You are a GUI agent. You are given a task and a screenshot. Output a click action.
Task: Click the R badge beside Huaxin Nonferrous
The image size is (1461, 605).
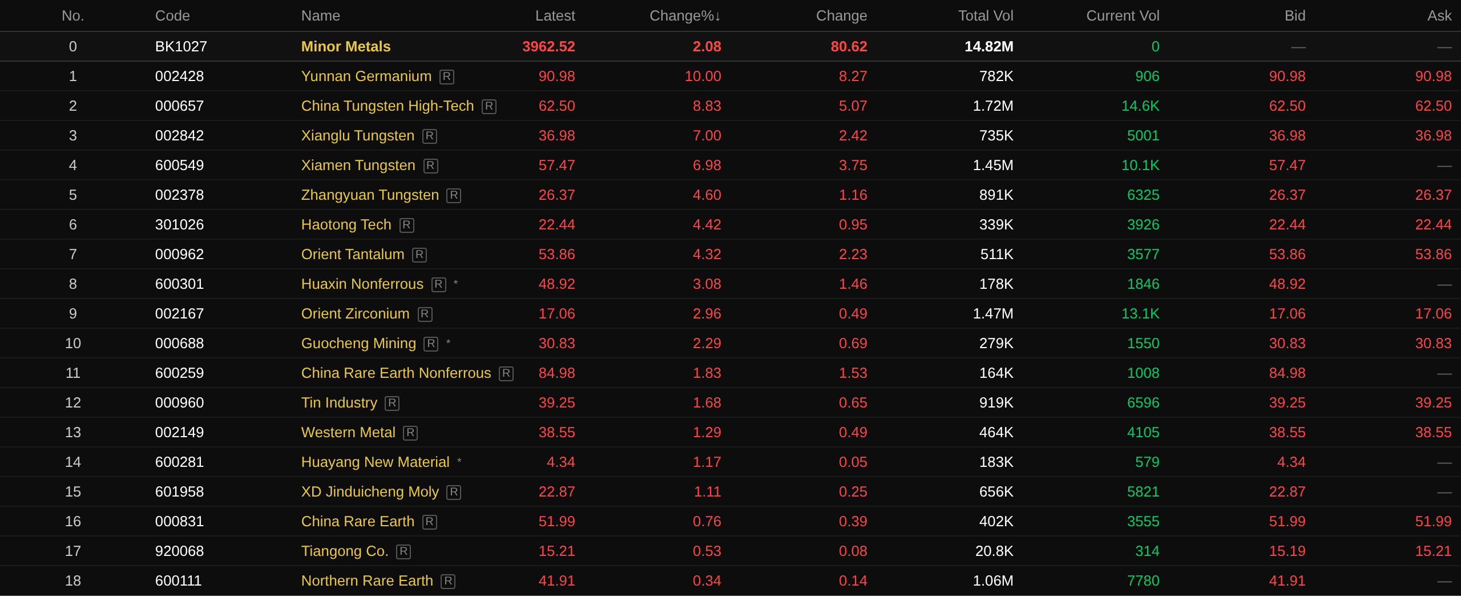pos(439,284)
